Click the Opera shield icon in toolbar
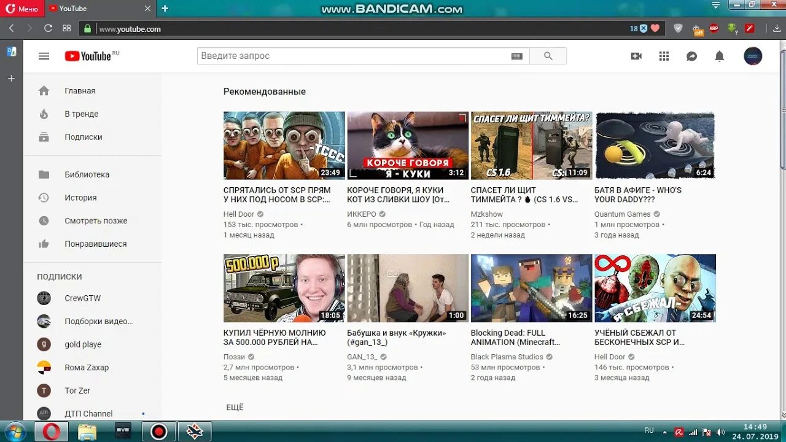Screen dimensions: 786x442 click(678, 28)
